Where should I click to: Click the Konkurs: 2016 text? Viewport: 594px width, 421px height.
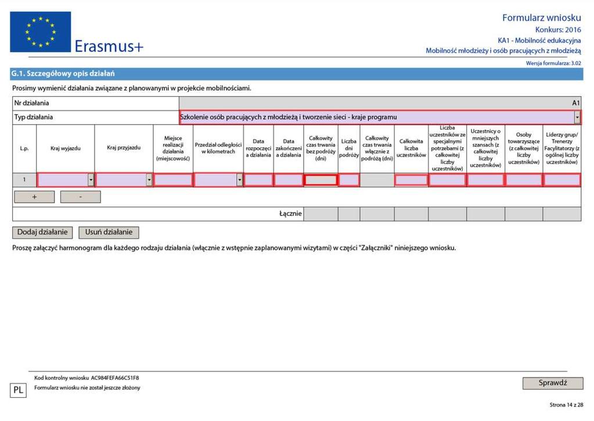coord(558,30)
